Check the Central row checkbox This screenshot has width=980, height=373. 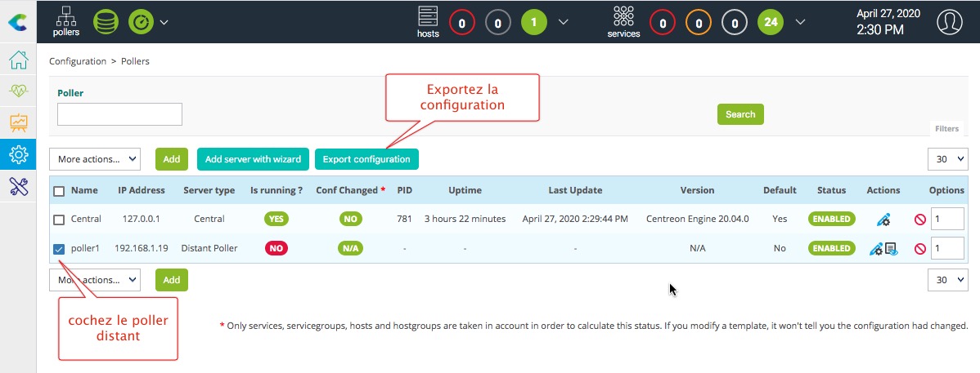(x=59, y=220)
